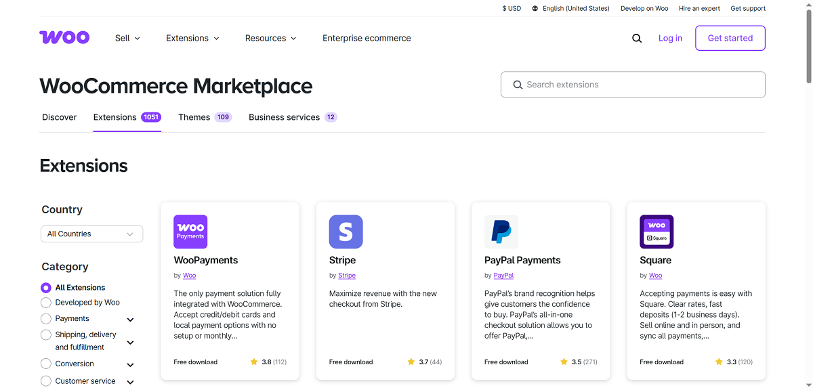Expand the Shipping, delivery subcategories chevron
Image resolution: width=813 pixels, height=390 pixels.
(131, 343)
